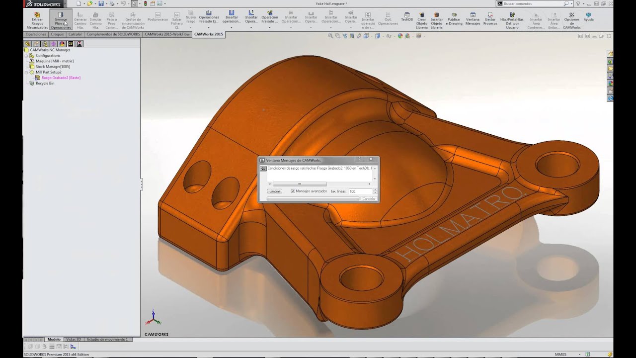The height and width of the screenshot is (358, 636).
Task: Select Maquina [Mill - metric] item
Action: pyautogui.click(x=55, y=61)
